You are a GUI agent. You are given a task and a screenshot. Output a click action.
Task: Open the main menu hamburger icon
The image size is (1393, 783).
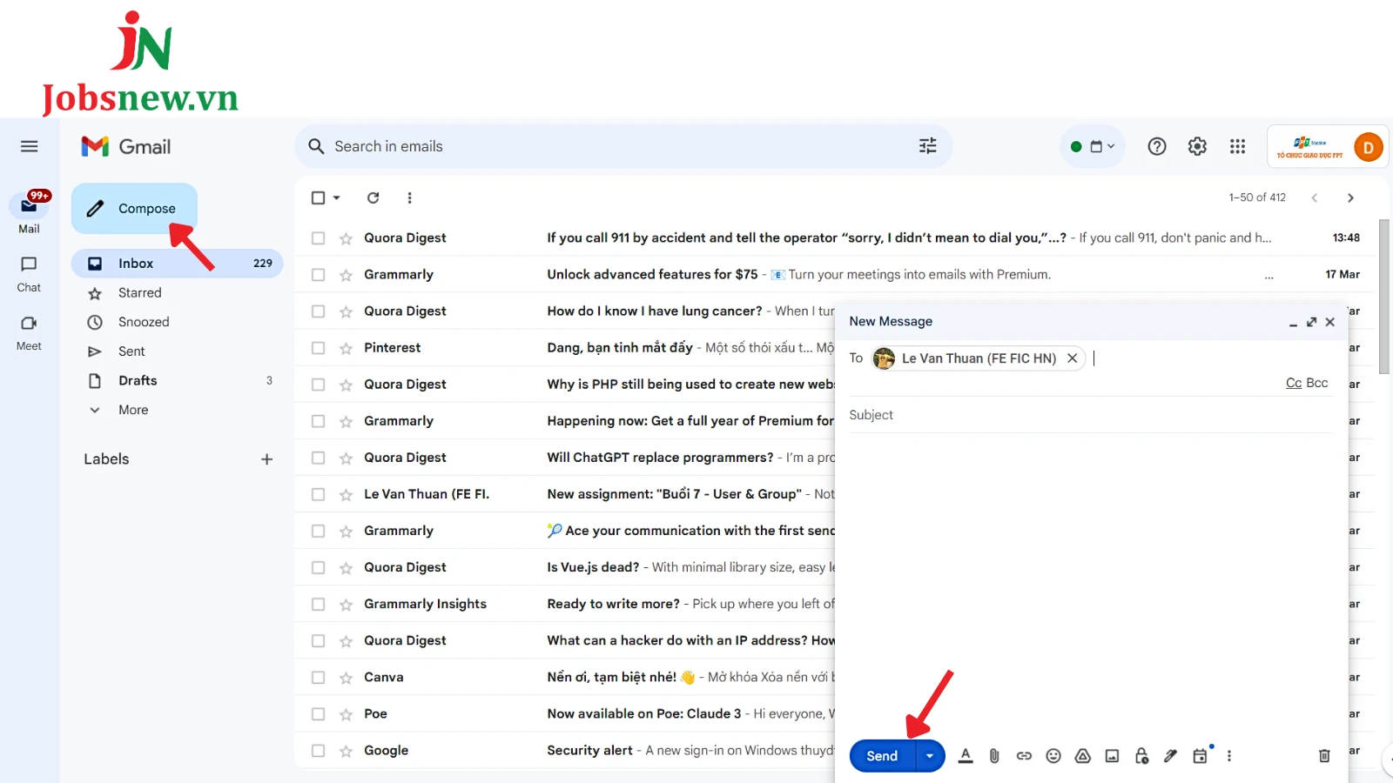pos(30,146)
